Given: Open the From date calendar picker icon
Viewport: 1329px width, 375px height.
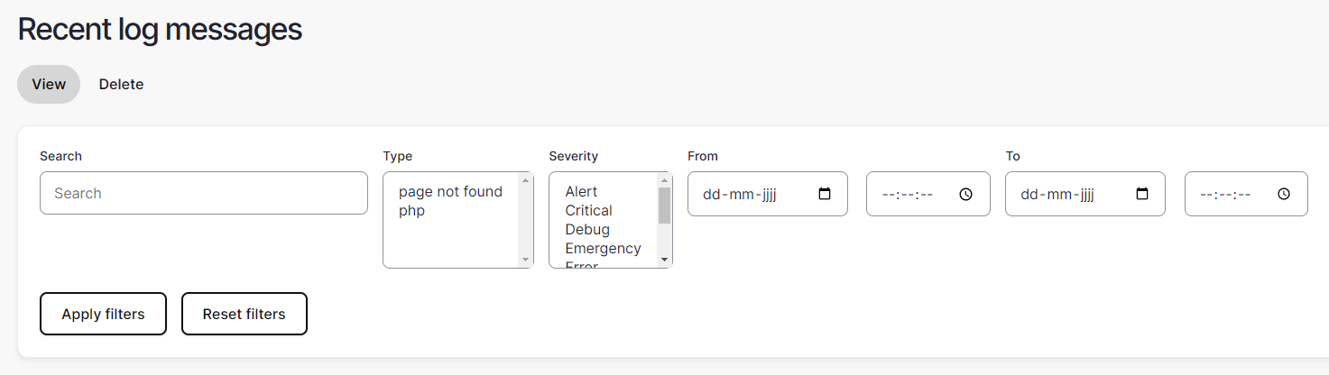Looking at the screenshot, I should click(x=824, y=194).
